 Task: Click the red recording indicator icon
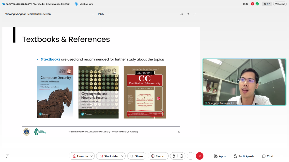(x=252, y=4)
